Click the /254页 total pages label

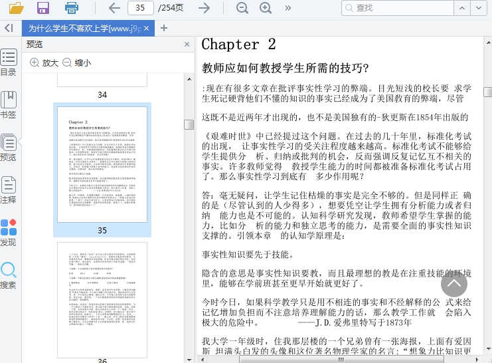(171, 8)
